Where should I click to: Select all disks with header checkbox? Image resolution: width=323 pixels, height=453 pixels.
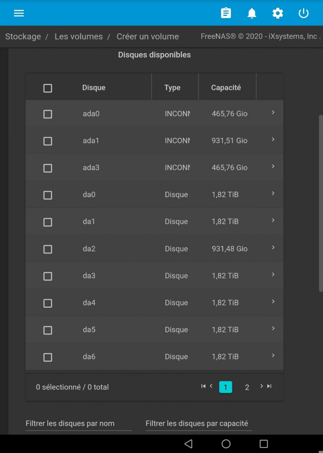pos(47,88)
